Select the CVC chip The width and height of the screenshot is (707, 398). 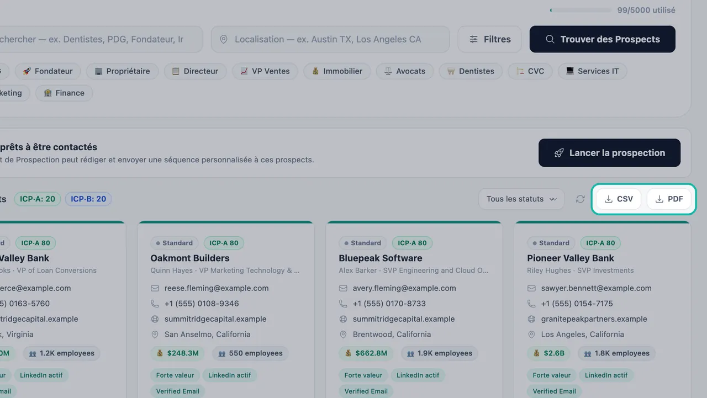[x=530, y=71]
